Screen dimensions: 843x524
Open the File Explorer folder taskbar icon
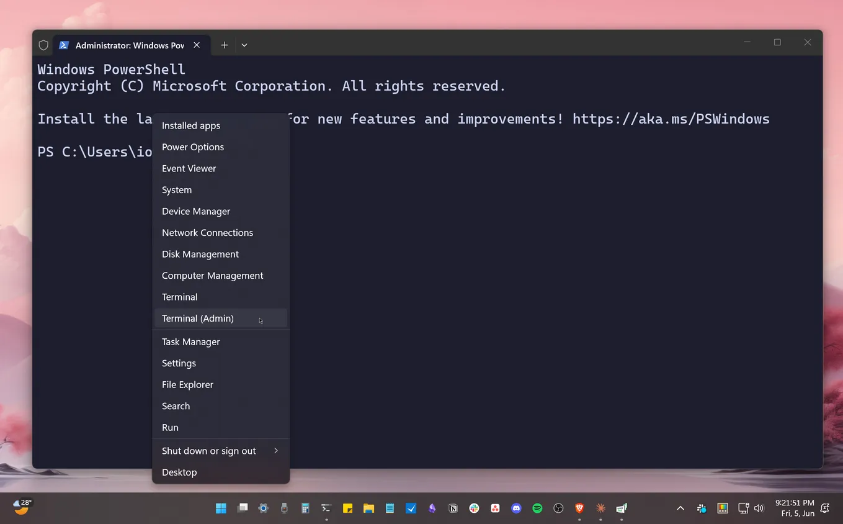click(x=368, y=508)
